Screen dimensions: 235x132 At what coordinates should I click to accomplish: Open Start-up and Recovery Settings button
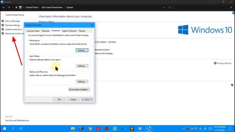pyautogui.click(x=82, y=81)
